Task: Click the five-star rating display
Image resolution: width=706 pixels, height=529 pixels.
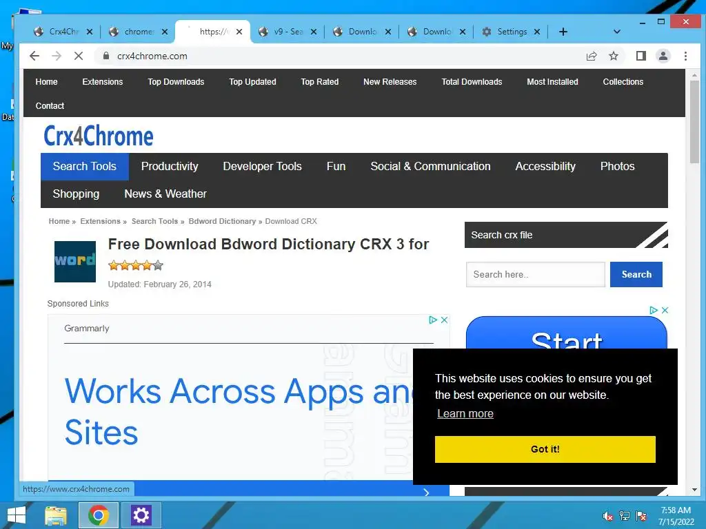Action: pyautogui.click(x=136, y=265)
